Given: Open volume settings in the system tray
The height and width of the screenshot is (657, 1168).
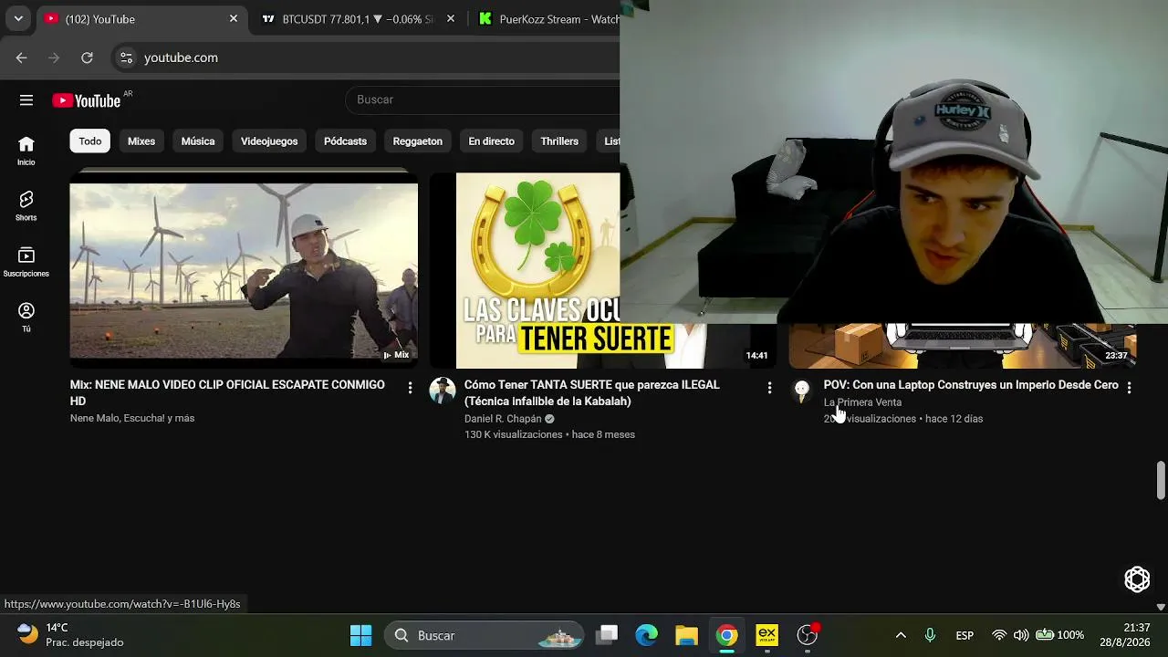Looking at the screenshot, I should coord(1021,635).
